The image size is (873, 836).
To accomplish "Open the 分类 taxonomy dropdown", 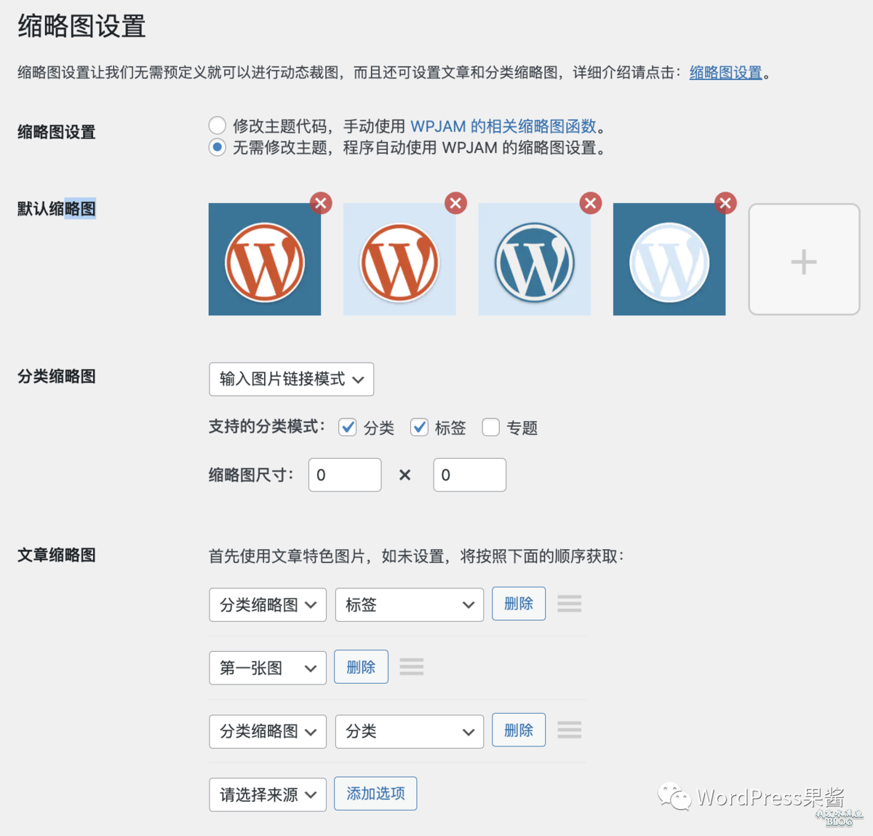I will 410,731.
